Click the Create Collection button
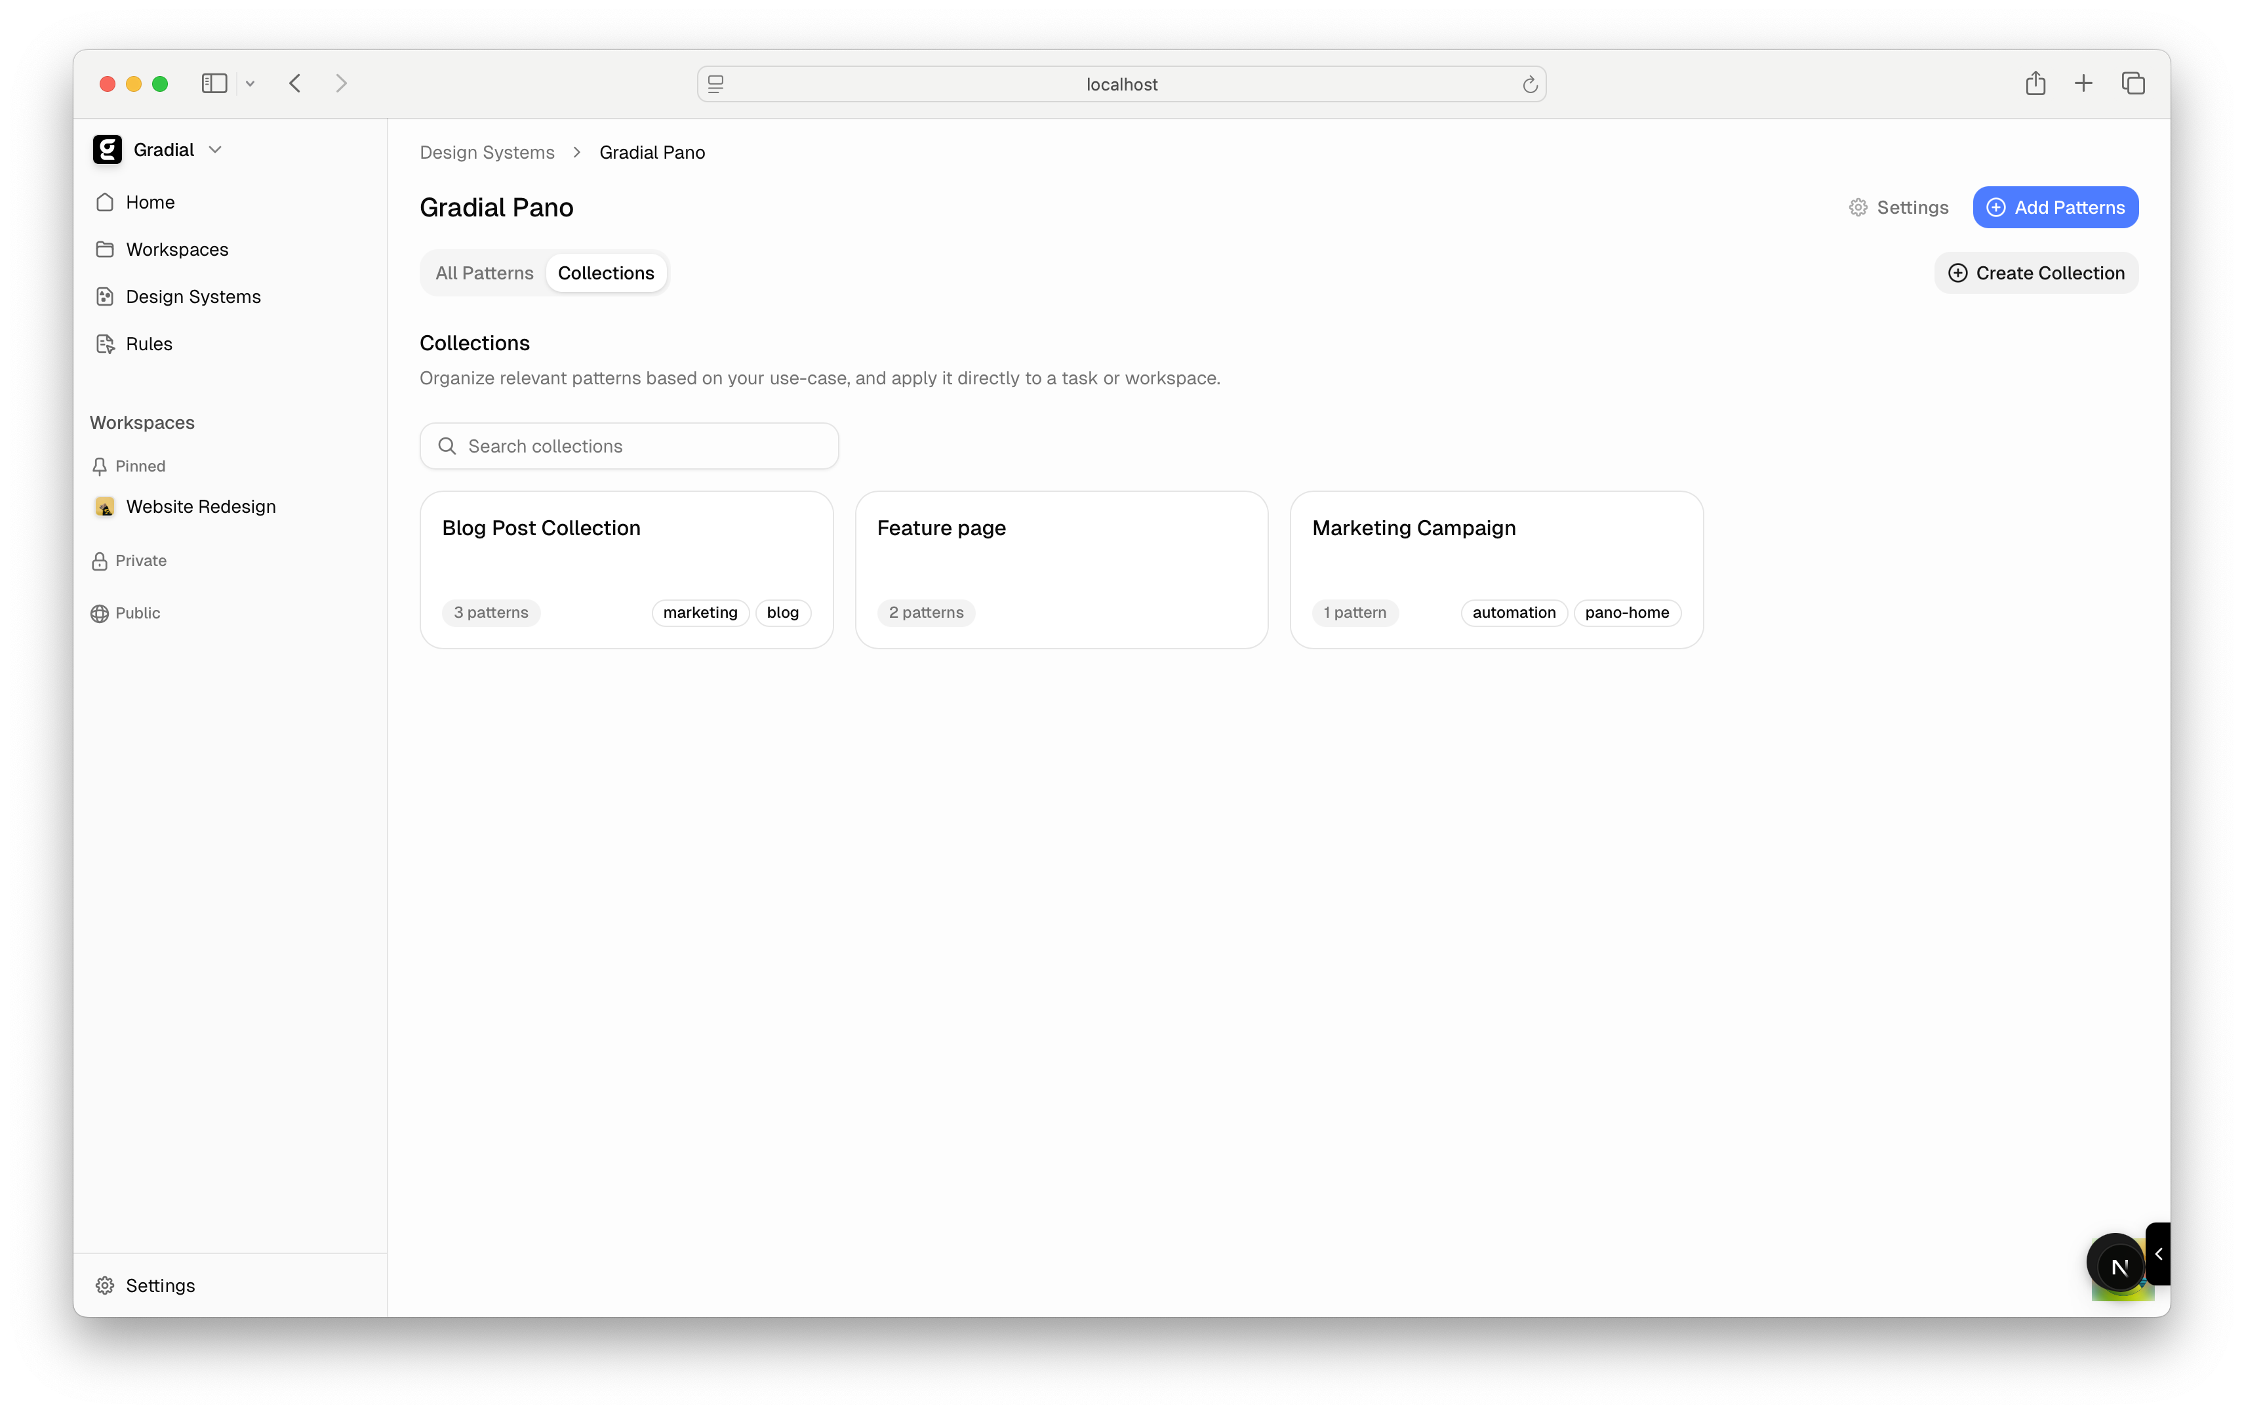The image size is (2244, 1414). (2036, 272)
